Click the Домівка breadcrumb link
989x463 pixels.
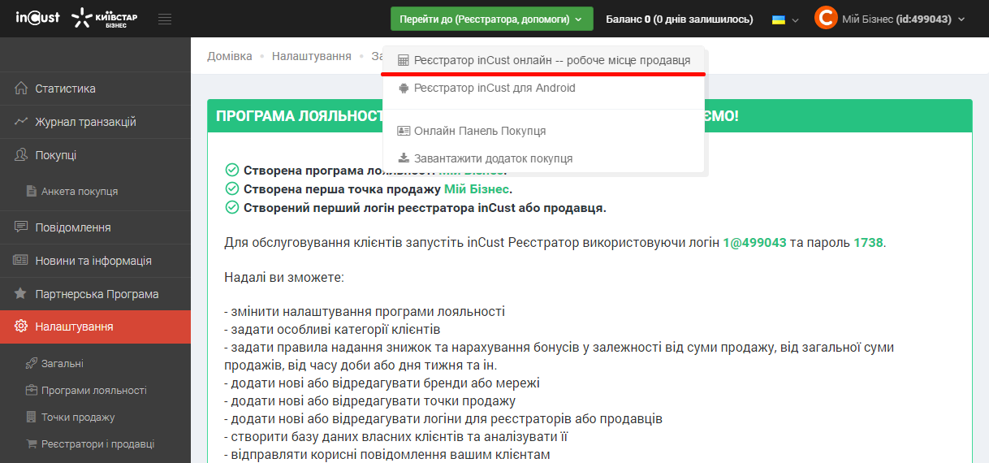(230, 56)
